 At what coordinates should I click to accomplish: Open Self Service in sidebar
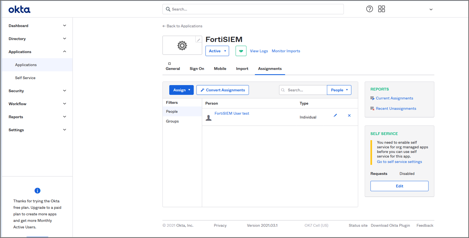tap(37, 78)
